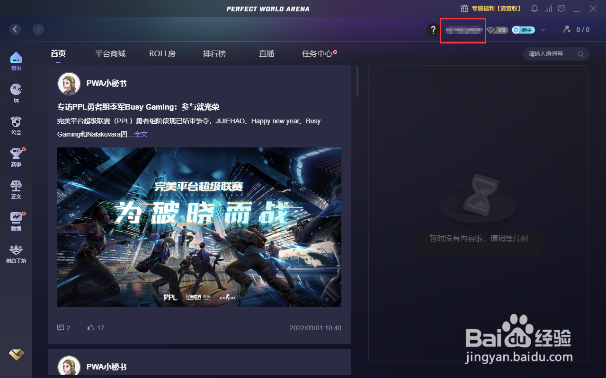
Task: Click the gold VIP diamond sidebar icon
Action: point(16,354)
